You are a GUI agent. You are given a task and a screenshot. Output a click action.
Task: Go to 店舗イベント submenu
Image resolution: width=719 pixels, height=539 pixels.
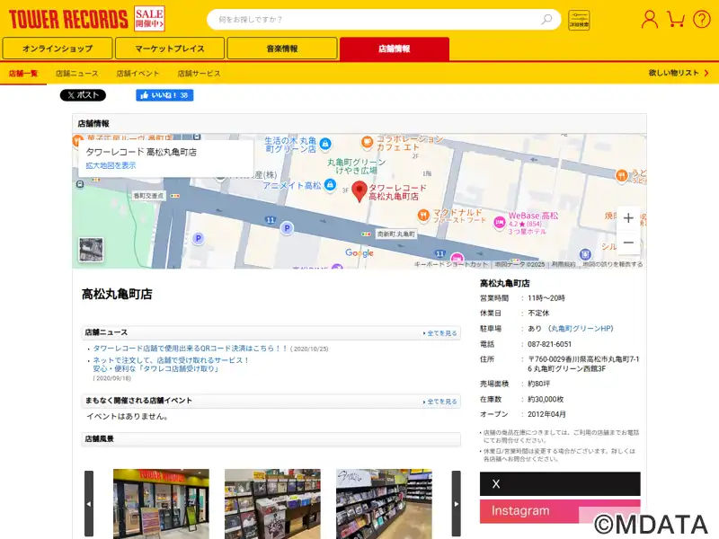pos(138,74)
